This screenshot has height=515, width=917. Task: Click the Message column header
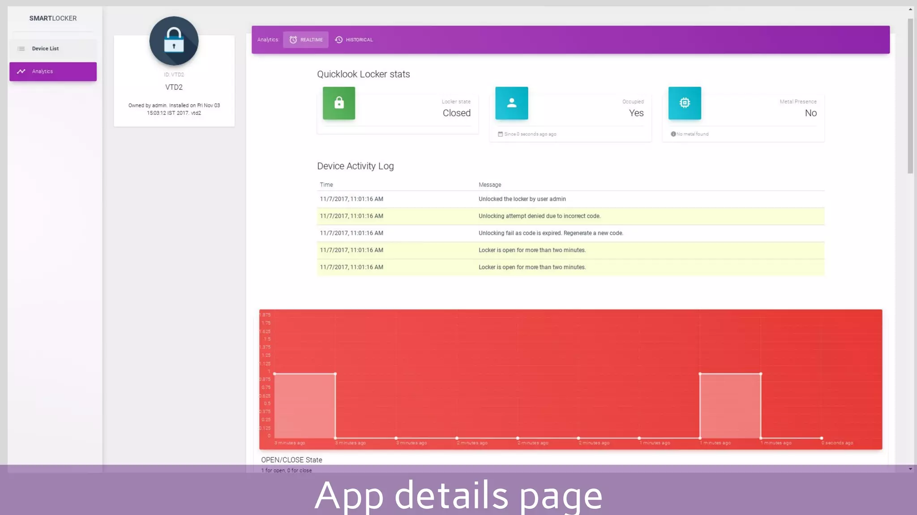tap(490, 185)
